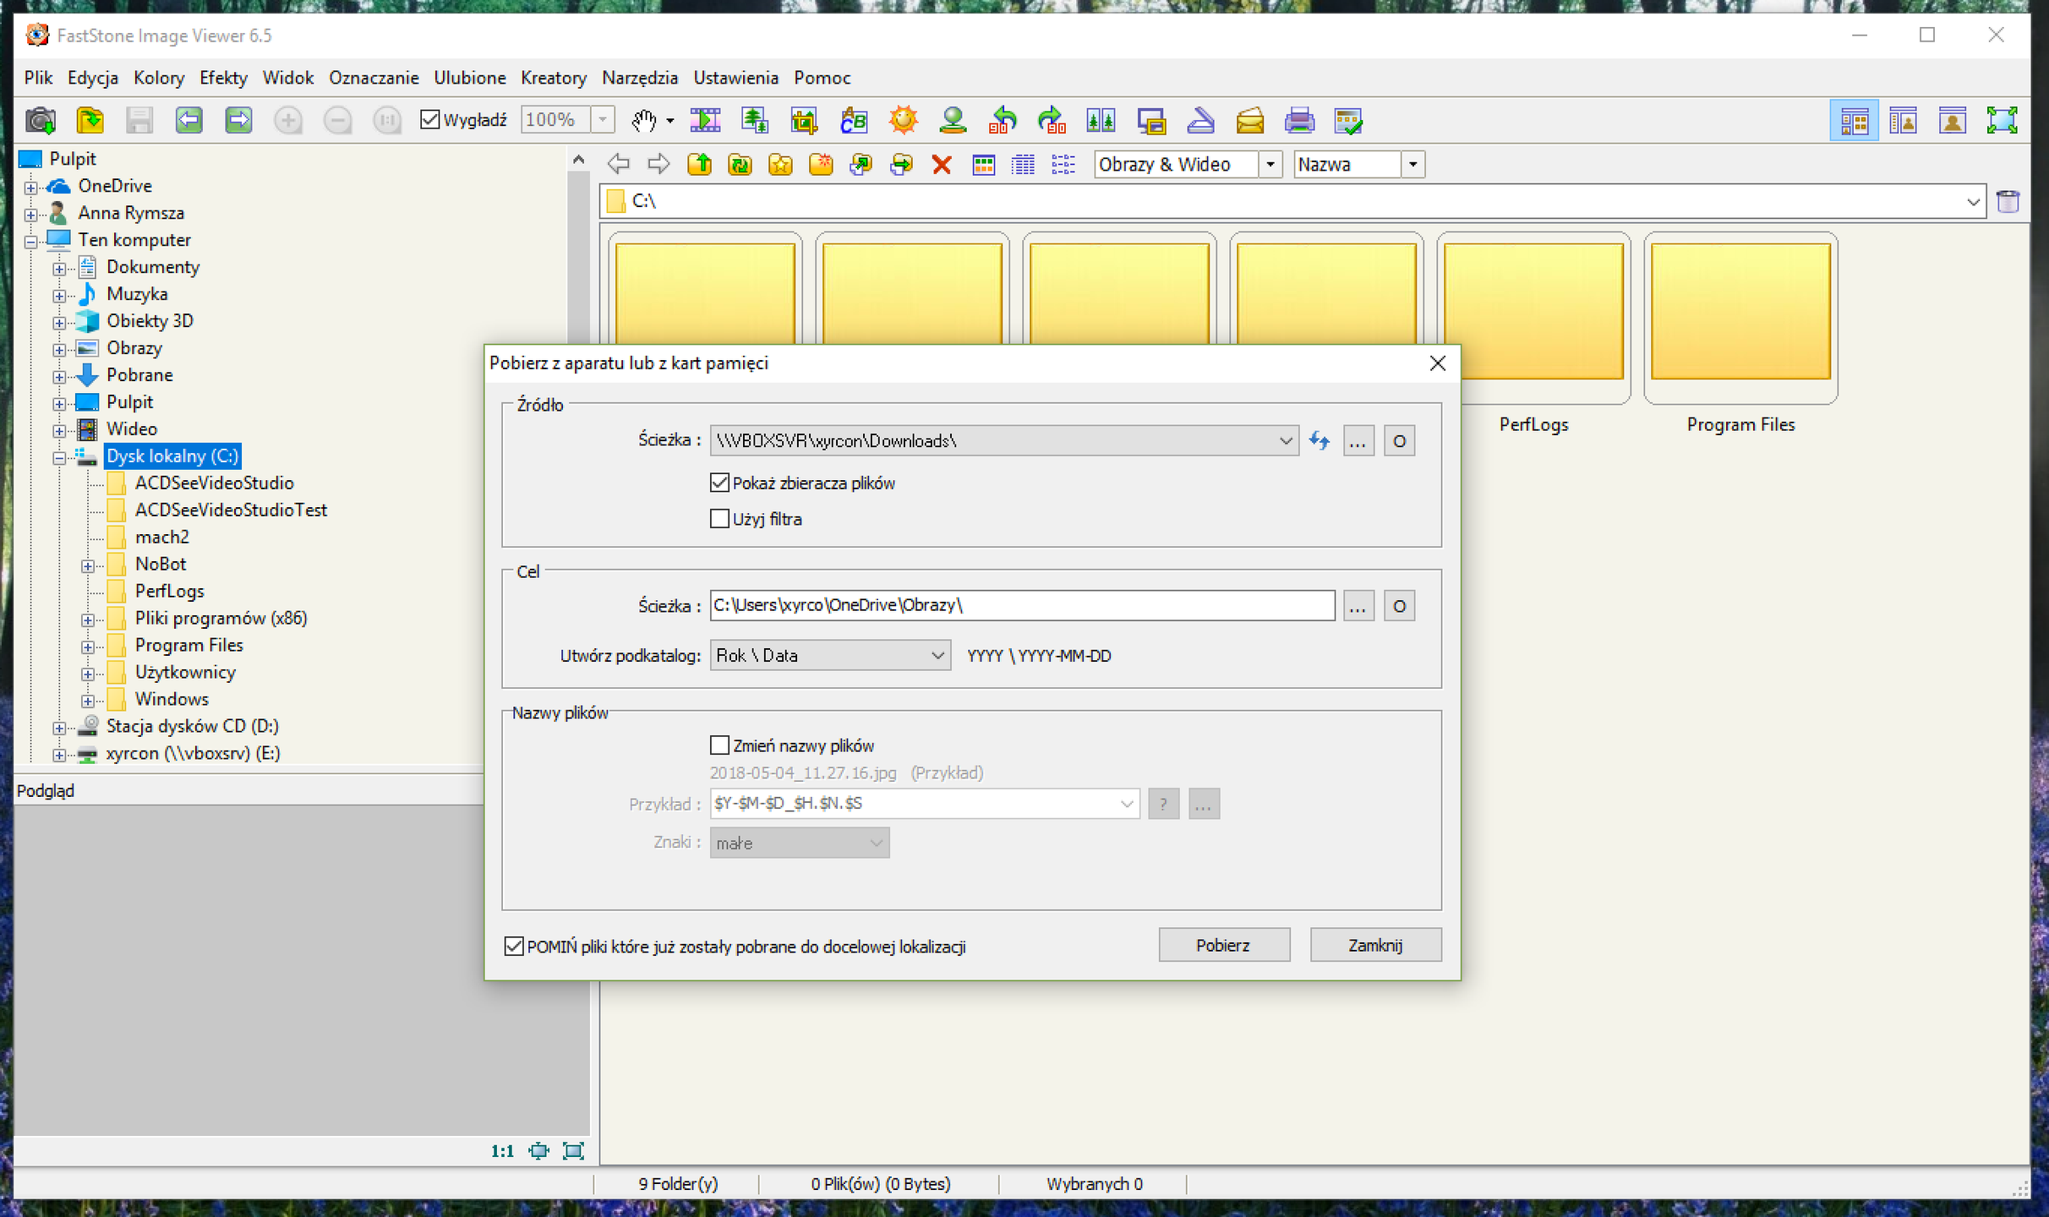Click the red X delete icon
The width and height of the screenshot is (2049, 1217).
coord(942,165)
